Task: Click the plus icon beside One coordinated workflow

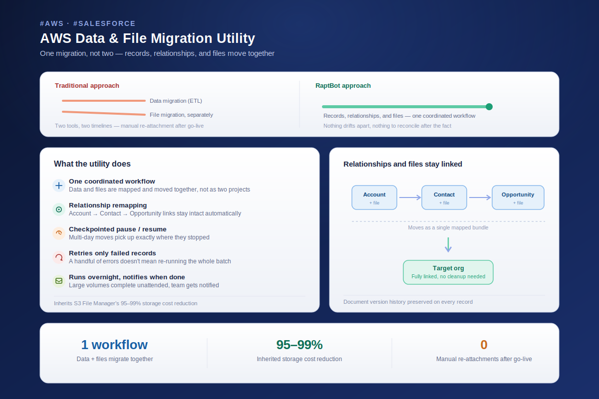Action: coord(59,186)
